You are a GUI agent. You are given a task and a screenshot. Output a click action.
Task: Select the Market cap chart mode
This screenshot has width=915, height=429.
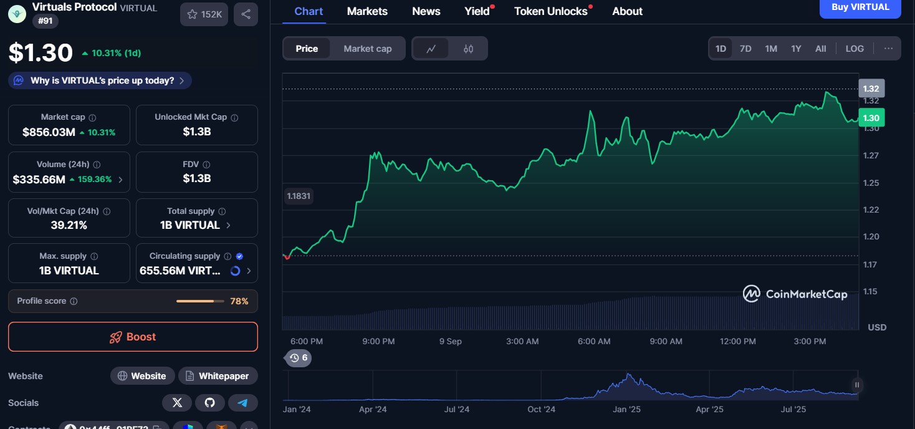click(x=368, y=49)
